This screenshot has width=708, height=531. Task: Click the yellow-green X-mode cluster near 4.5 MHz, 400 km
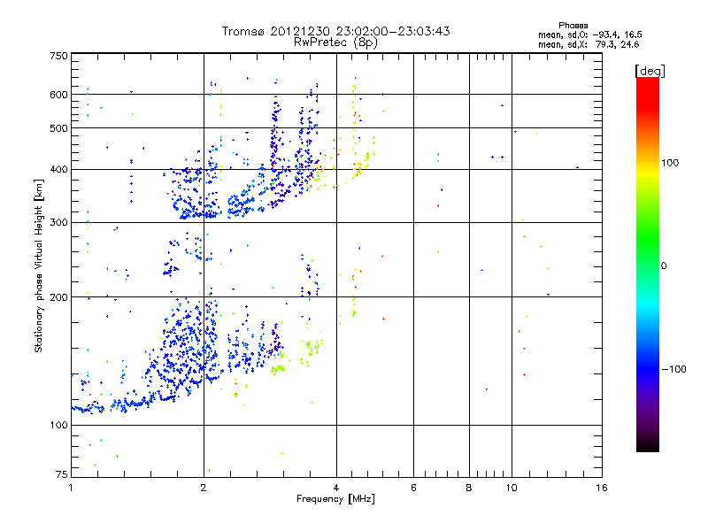363,165
